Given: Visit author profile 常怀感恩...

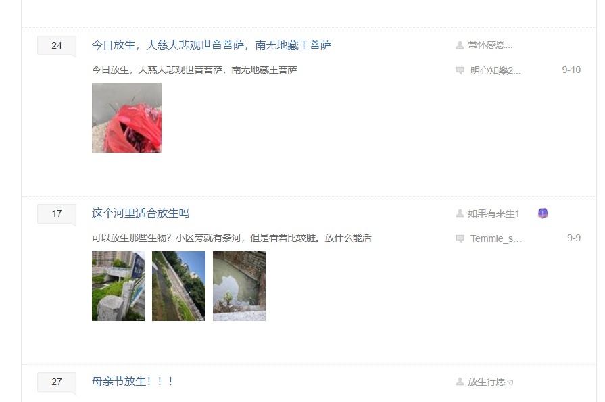Looking at the screenshot, I should click(490, 45).
